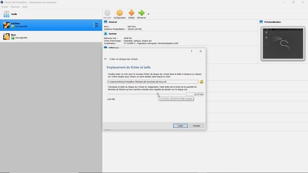Click the Mémoire vive 2048 Mo value
Image resolution: width=308 pixels, height=173 pixels.
[128, 38]
